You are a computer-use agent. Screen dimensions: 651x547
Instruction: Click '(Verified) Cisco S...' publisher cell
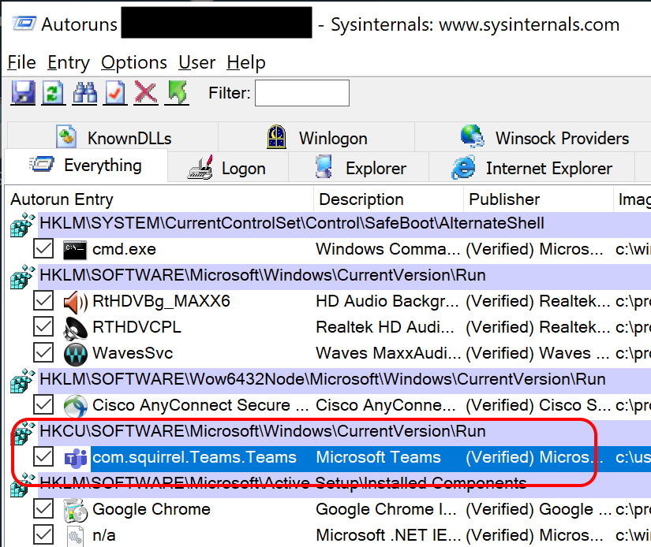[x=537, y=405]
